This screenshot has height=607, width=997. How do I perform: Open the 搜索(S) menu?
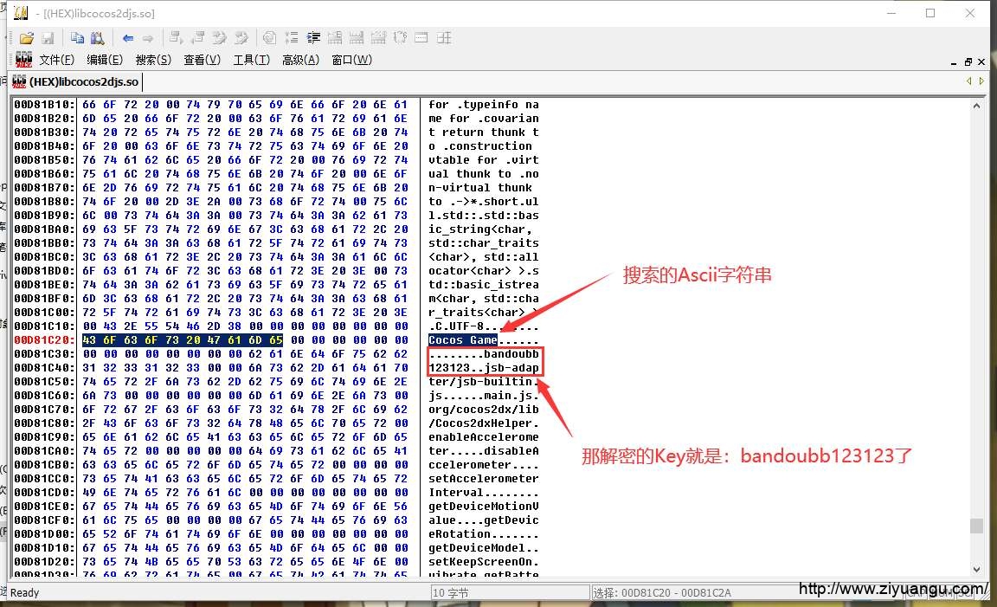point(153,60)
